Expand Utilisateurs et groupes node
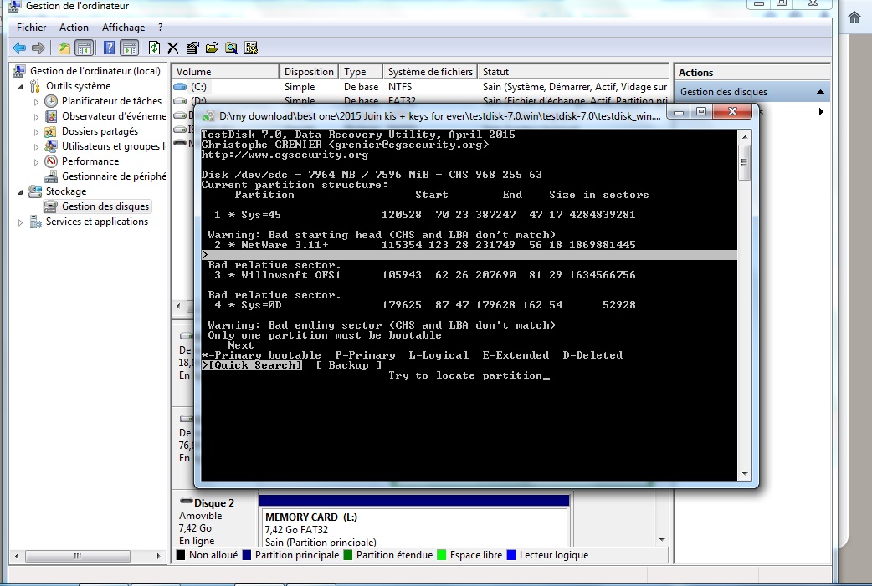Image resolution: width=872 pixels, height=586 pixels. [x=36, y=146]
